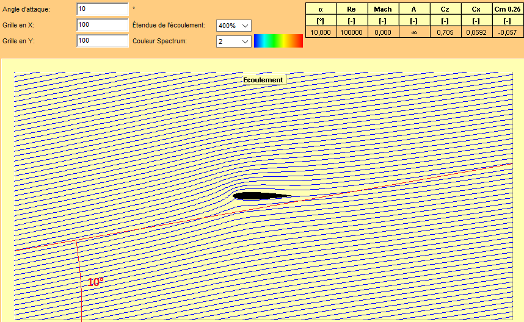Click the Couleur Spectrum label

[x=160, y=41]
